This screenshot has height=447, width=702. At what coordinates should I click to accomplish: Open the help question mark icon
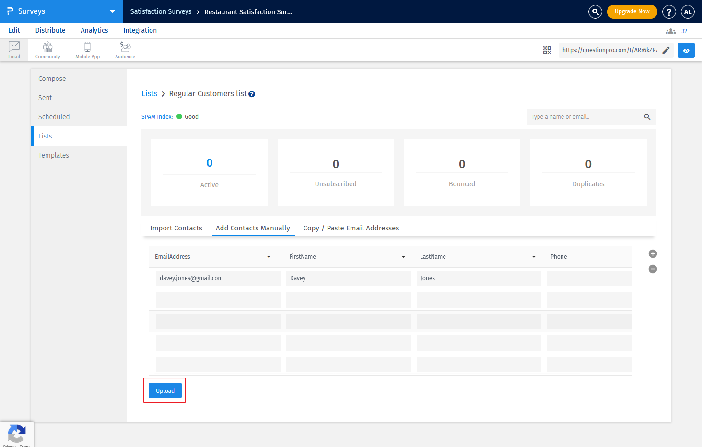tap(668, 11)
